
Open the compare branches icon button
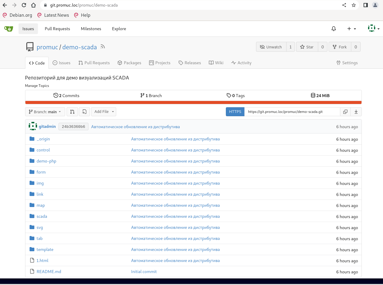click(x=72, y=112)
